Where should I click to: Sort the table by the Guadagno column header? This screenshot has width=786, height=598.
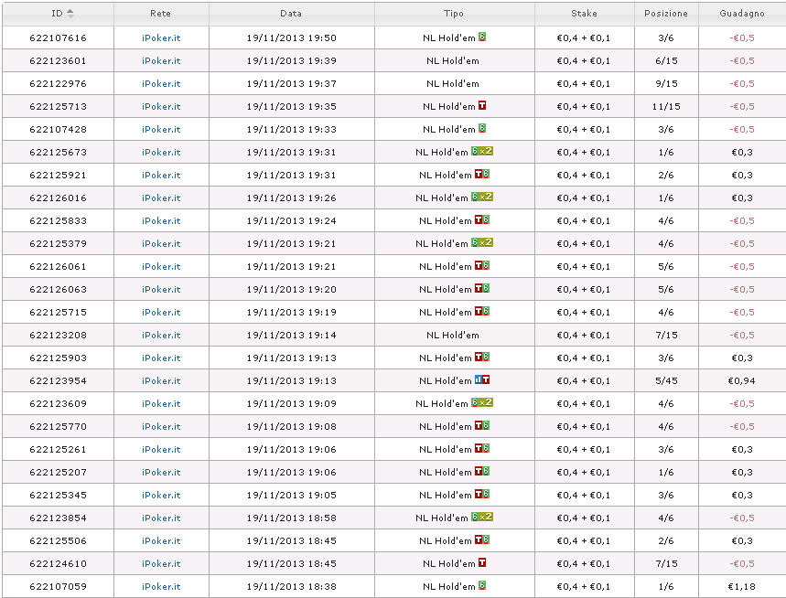(742, 14)
